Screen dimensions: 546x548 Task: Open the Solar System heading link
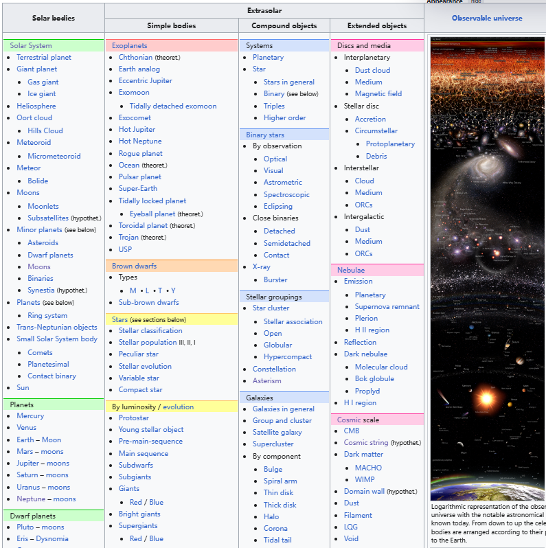pos(31,46)
